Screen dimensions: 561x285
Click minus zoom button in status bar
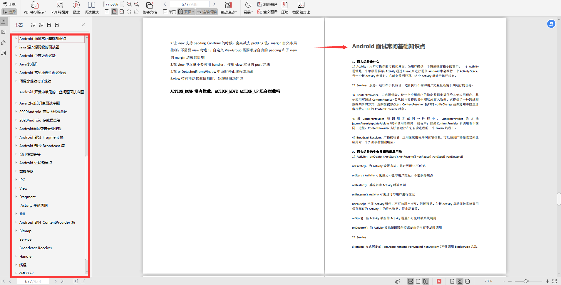pyautogui.click(x=510, y=281)
